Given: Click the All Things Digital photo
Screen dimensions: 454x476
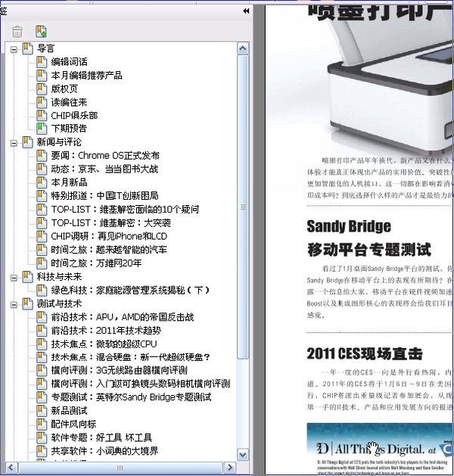Looking at the screenshot, I should coord(380,448).
